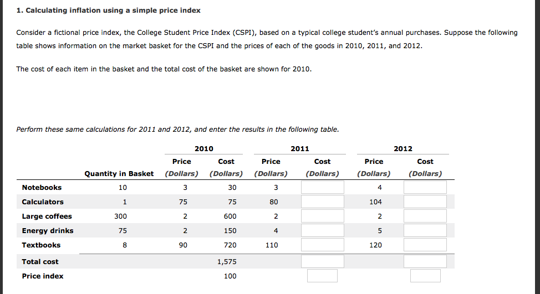Click the 2012 Large coffees cost box

click(425, 216)
